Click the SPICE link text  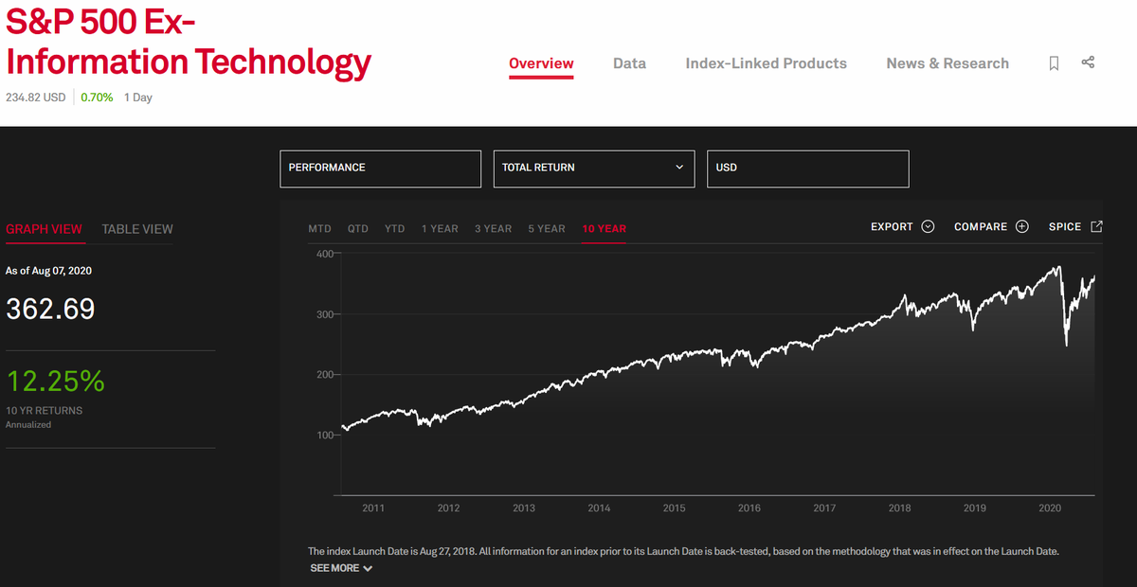pos(1065,226)
